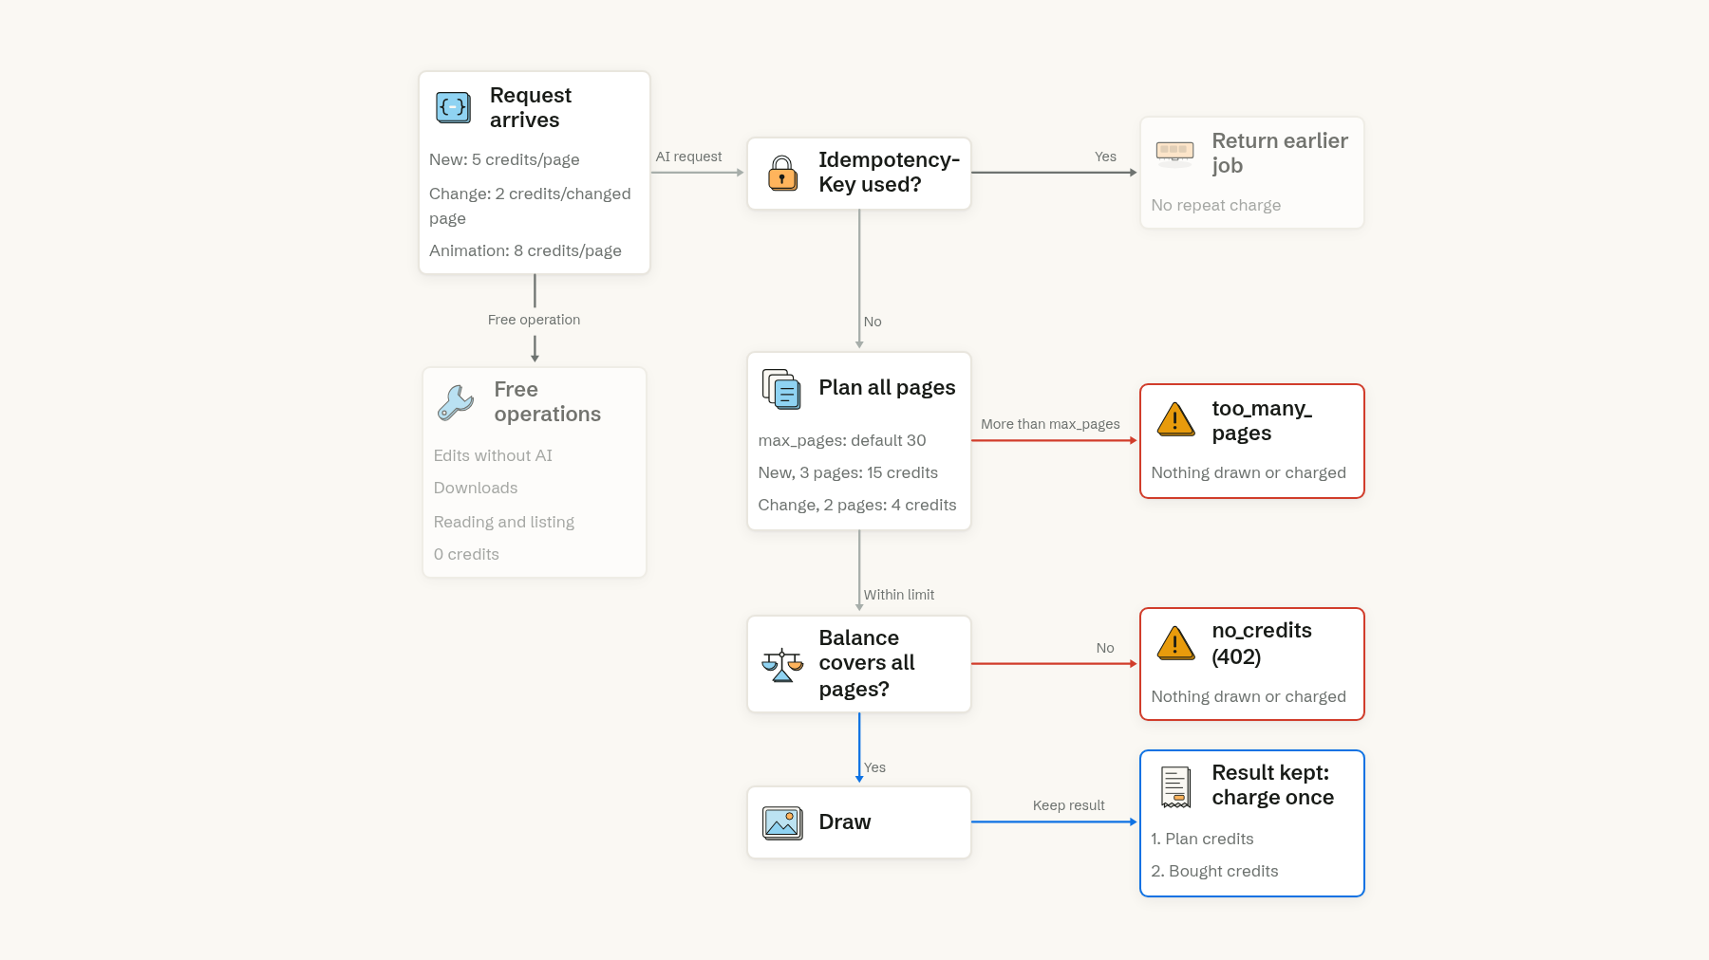The height and width of the screenshot is (960, 1709).
Task: Click the AI request edge label
Action: click(688, 157)
